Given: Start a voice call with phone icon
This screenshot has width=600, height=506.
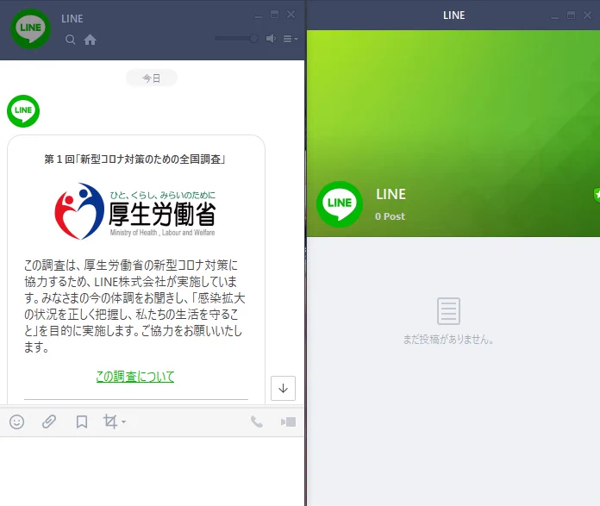Looking at the screenshot, I should [x=256, y=422].
